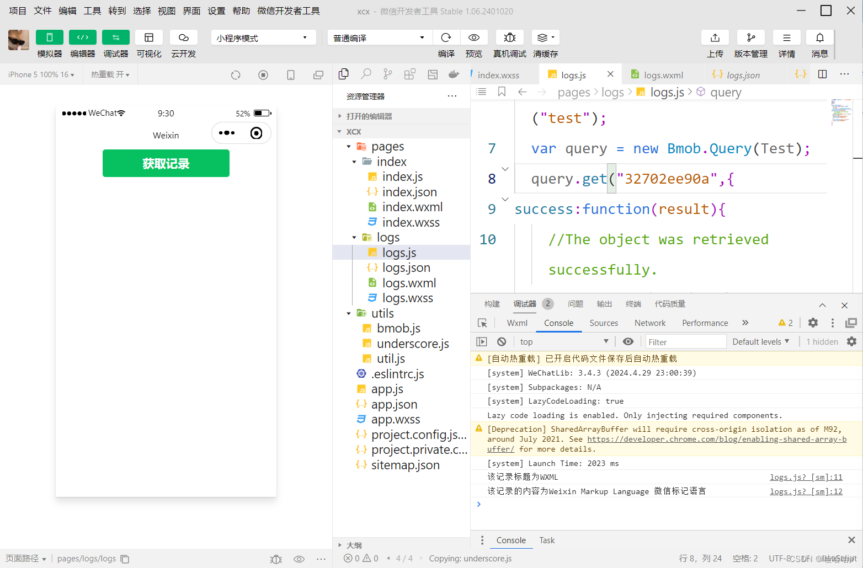Clear the console with block icon
The height and width of the screenshot is (568, 863).
click(x=502, y=341)
